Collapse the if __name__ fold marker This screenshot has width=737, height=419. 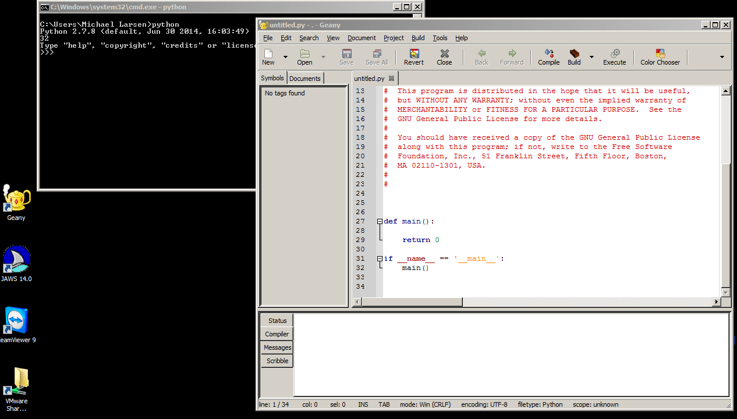380,258
